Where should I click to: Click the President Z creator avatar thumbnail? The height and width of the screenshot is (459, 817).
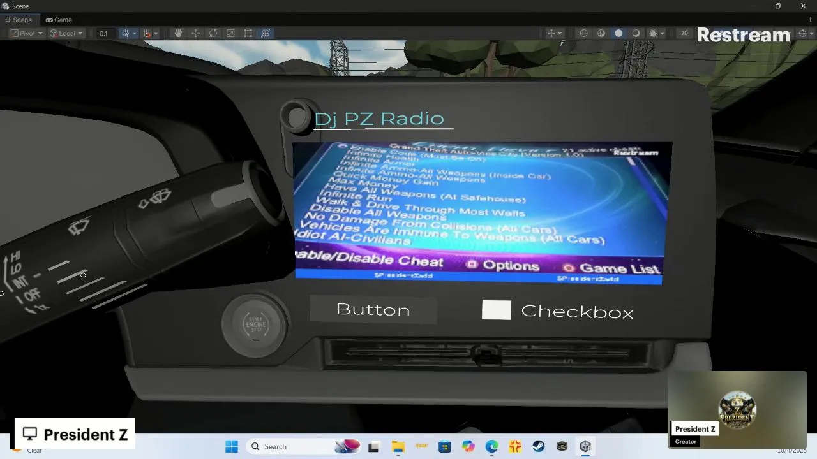(x=737, y=410)
